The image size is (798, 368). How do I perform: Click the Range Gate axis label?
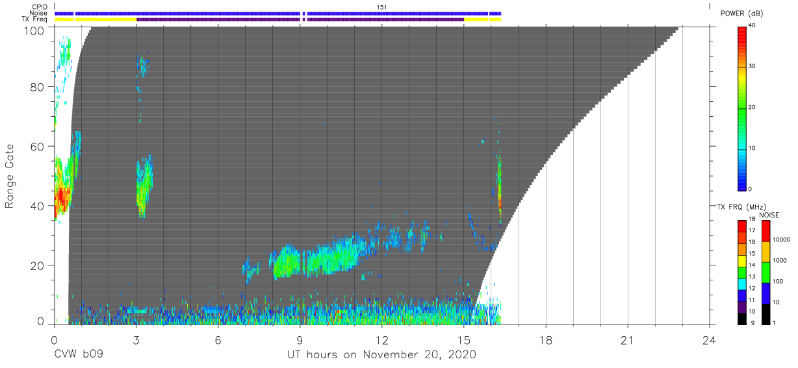(x=10, y=176)
